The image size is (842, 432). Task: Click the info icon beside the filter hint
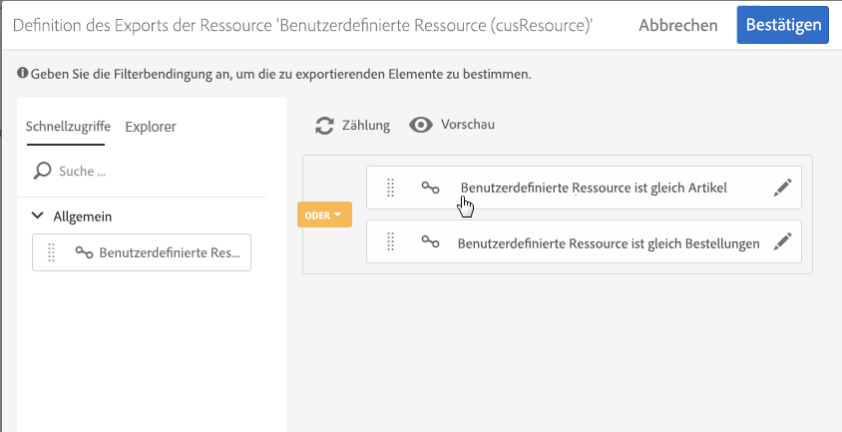[x=22, y=74]
